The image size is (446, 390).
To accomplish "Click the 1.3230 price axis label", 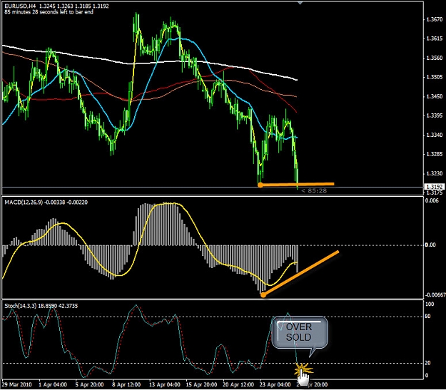I will (435, 173).
